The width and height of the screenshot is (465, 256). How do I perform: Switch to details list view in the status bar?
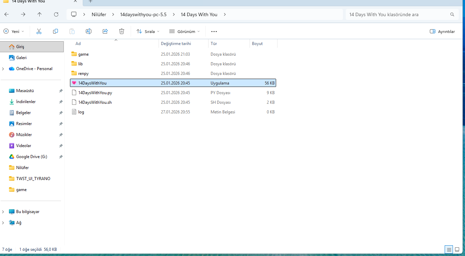[x=449, y=249]
